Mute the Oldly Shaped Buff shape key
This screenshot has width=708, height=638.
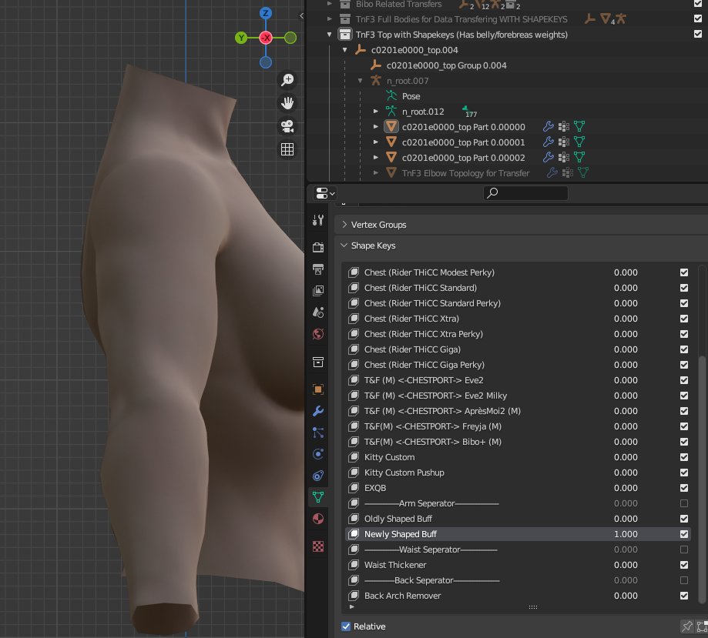684,519
